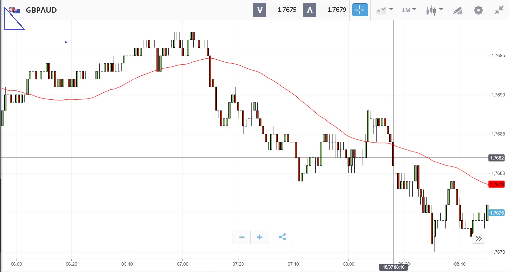Click the blue 1.7675 price label
Viewport: 509px width, 272px height.
496,213
